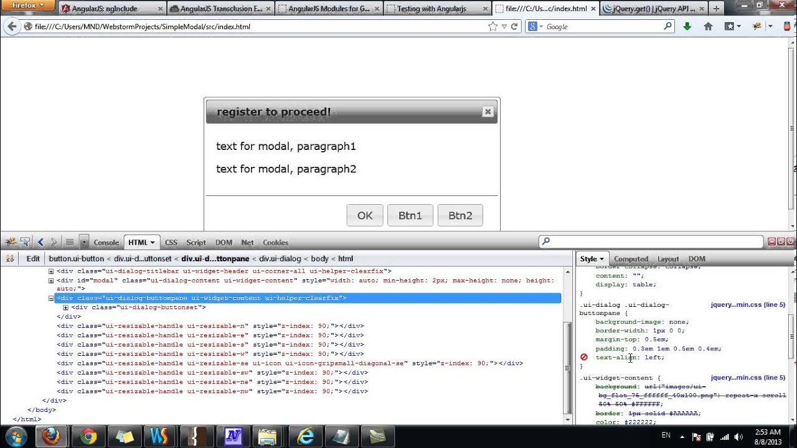The height and width of the screenshot is (448, 797).
Task: Open jquery…min.css link beside .ui-widget-content
Action: tap(747, 378)
